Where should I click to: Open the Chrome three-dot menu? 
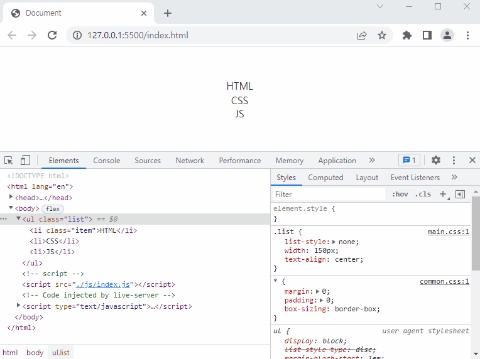pyautogui.click(x=467, y=36)
